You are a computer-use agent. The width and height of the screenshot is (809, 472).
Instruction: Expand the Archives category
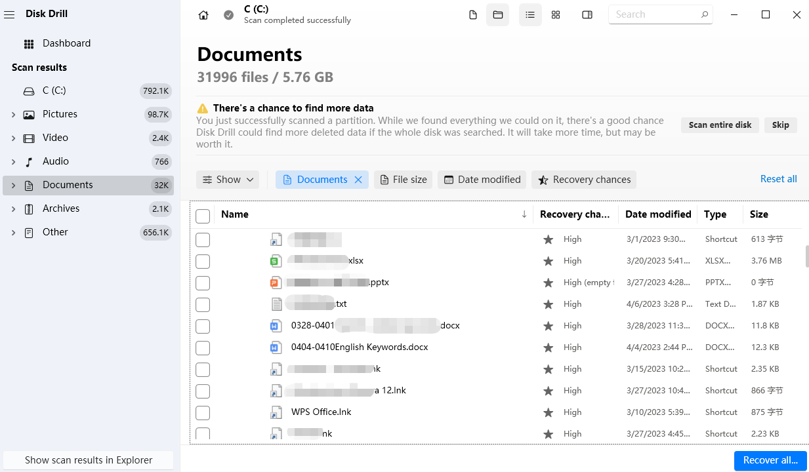pyautogui.click(x=12, y=208)
